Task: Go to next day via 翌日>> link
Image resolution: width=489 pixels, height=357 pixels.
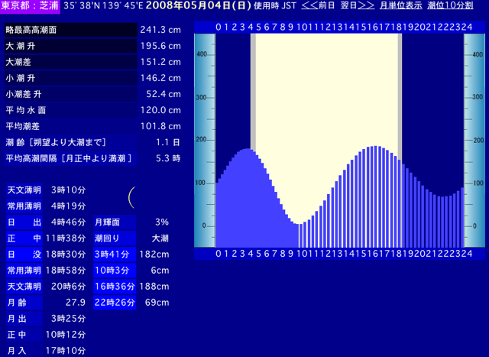Action: [358, 5]
